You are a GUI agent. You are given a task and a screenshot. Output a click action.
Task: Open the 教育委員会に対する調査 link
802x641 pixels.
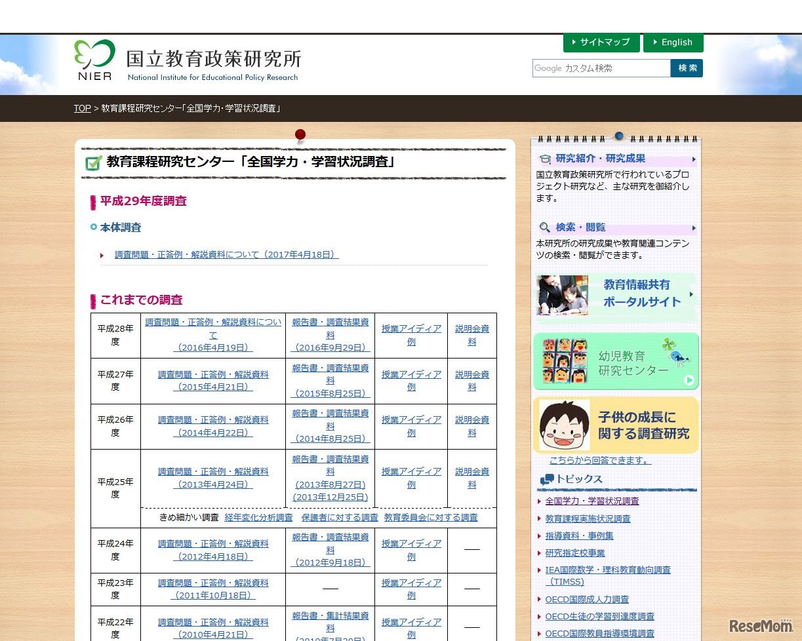click(x=431, y=517)
